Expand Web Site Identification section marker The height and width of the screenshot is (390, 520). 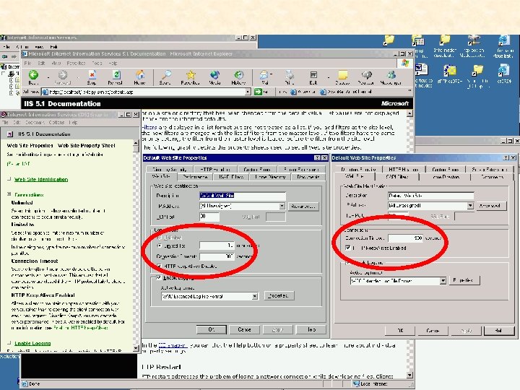(9, 179)
